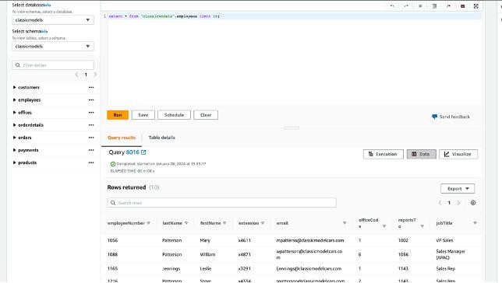Open the three-dot menu for customers table

click(x=91, y=87)
